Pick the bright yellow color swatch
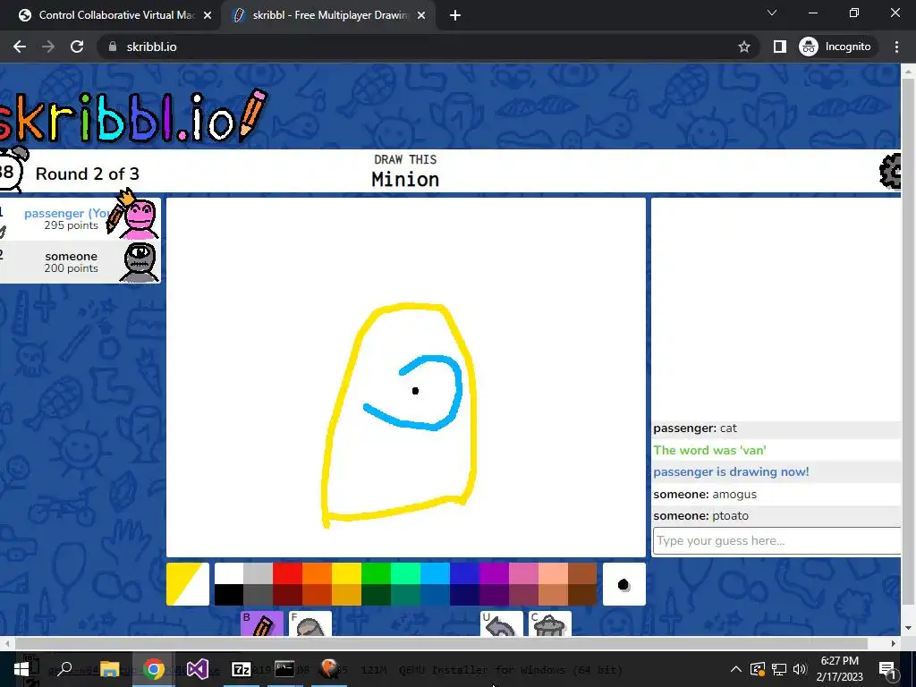This screenshot has width=916, height=687. pyautogui.click(x=346, y=573)
